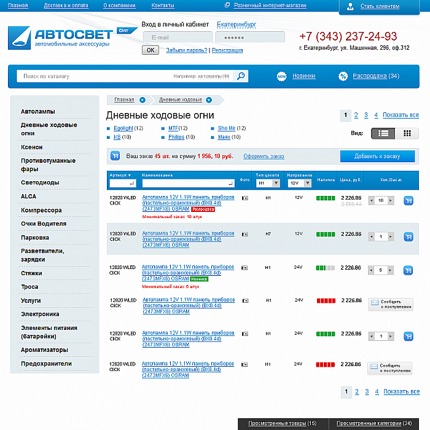Click the Стать клиентом user icon

350,7
